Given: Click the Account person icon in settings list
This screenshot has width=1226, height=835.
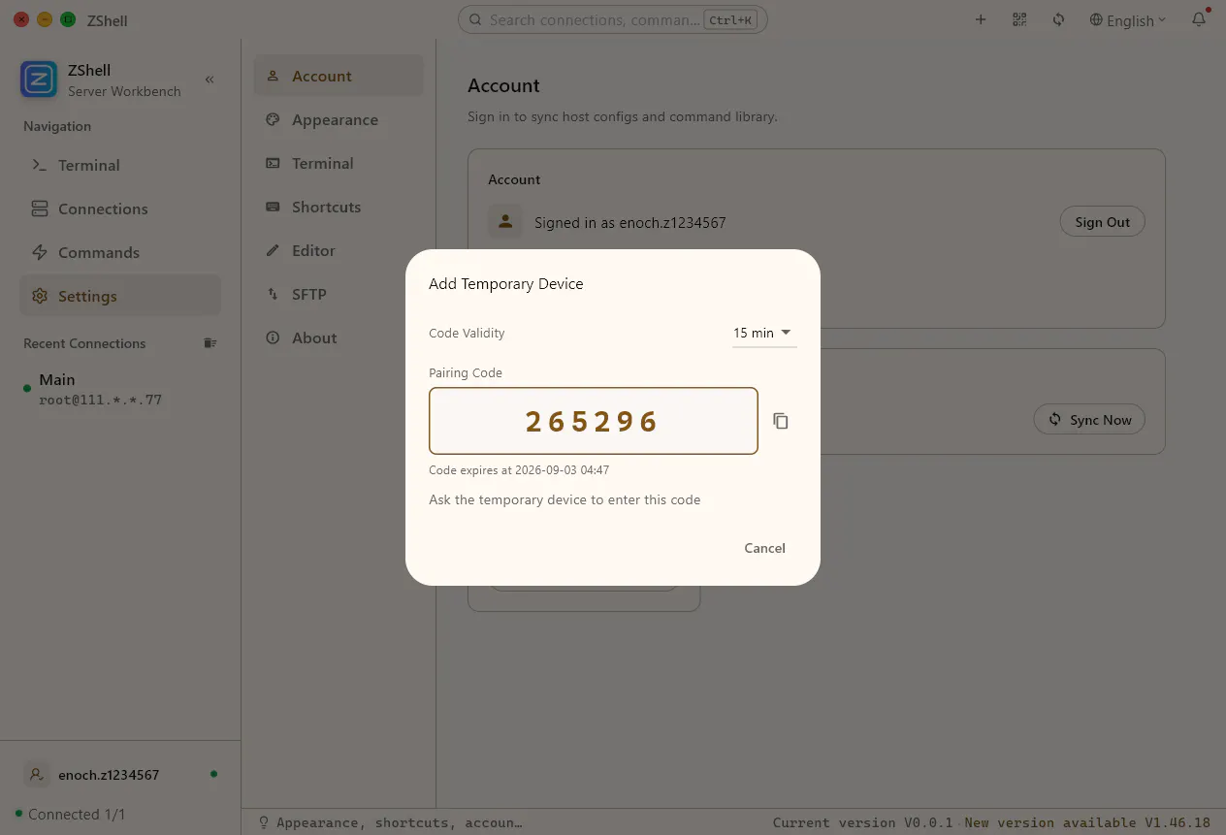Looking at the screenshot, I should pyautogui.click(x=273, y=76).
